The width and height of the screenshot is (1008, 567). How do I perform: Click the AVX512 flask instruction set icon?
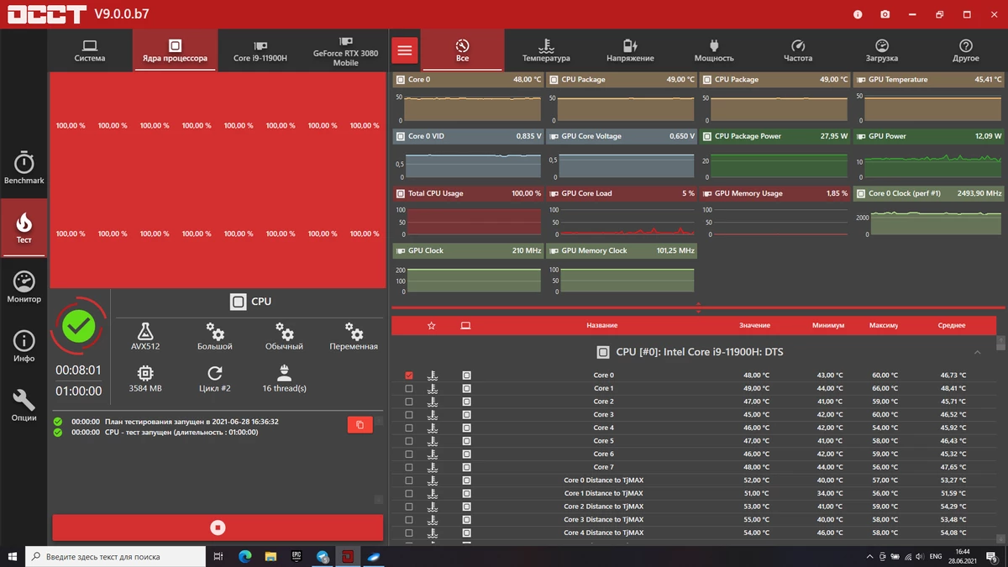(x=145, y=331)
